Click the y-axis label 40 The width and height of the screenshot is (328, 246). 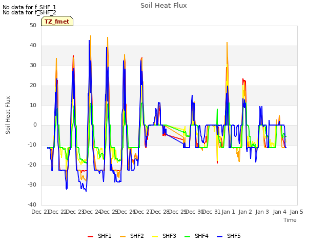pos(33,45)
